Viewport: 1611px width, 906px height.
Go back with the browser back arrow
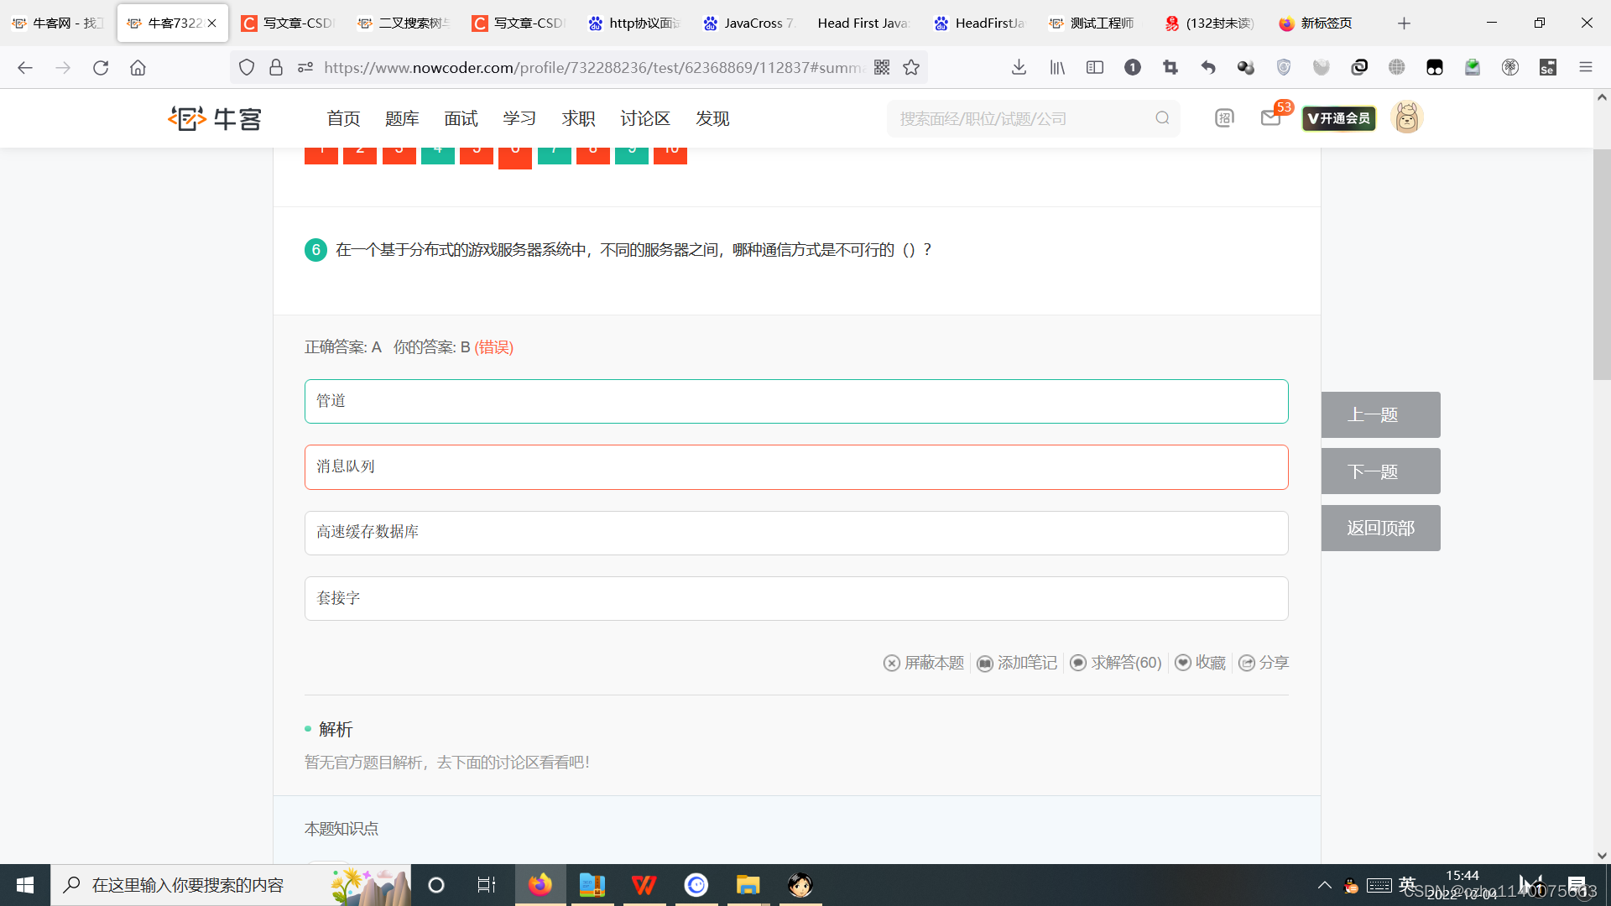point(25,67)
